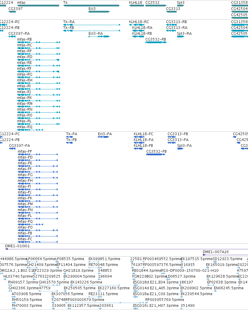Select the mfas-RM transcript label
The width and height of the screenshot is (248, 310).
pos(25,104)
